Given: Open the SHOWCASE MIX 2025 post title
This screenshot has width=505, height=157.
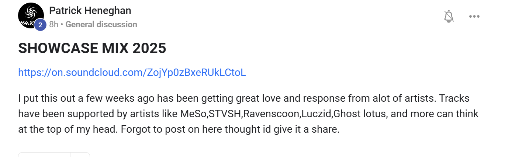Looking at the screenshot, I should pos(92,48).
